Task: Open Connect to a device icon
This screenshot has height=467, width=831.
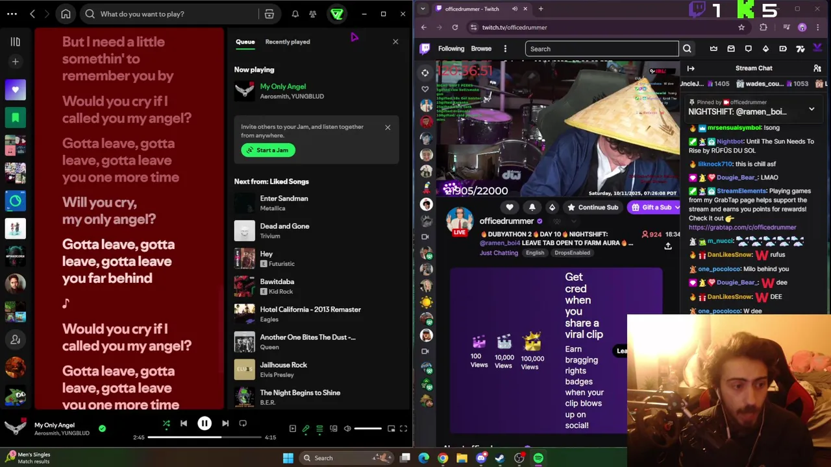Action: [333, 429]
